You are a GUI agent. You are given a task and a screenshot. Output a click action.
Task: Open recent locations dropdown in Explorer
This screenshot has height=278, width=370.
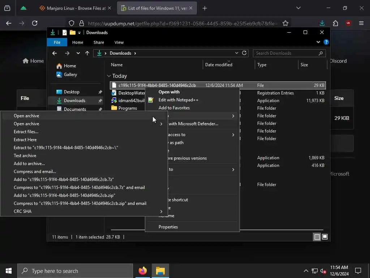pyautogui.click(x=78, y=53)
